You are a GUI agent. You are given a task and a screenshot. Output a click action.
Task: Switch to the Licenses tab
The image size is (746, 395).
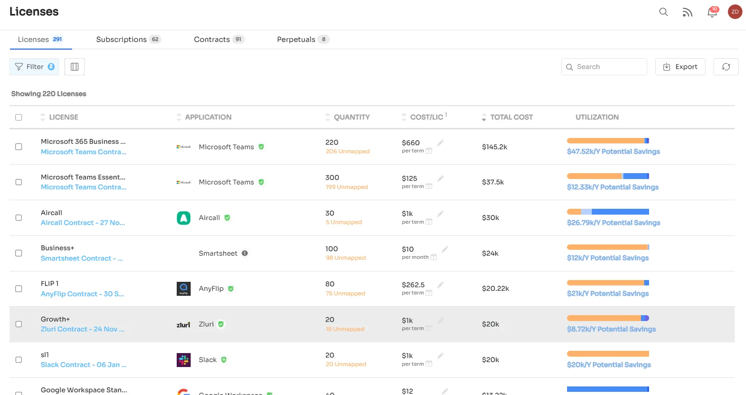pyautogui.click(x=41, y=40)
